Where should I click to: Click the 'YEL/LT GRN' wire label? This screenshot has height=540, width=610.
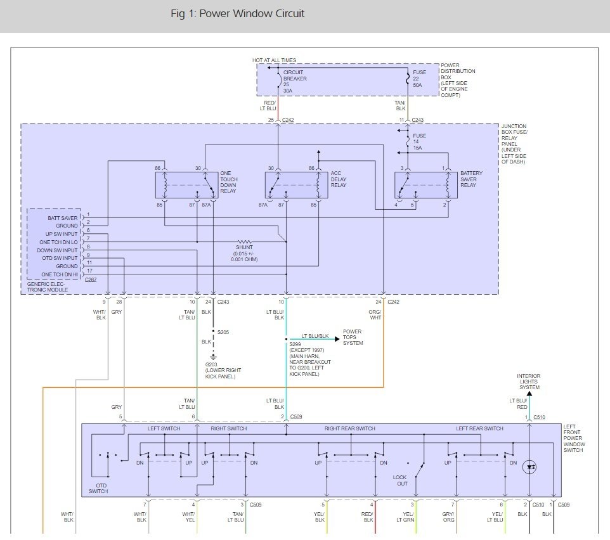coord(405,517)
